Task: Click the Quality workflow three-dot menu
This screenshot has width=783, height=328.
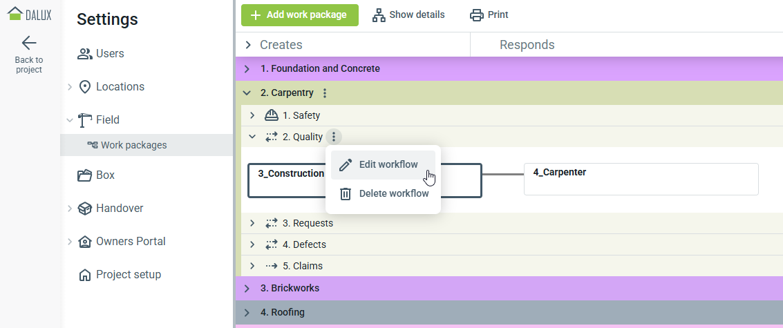Action: (x=333, y=137)
